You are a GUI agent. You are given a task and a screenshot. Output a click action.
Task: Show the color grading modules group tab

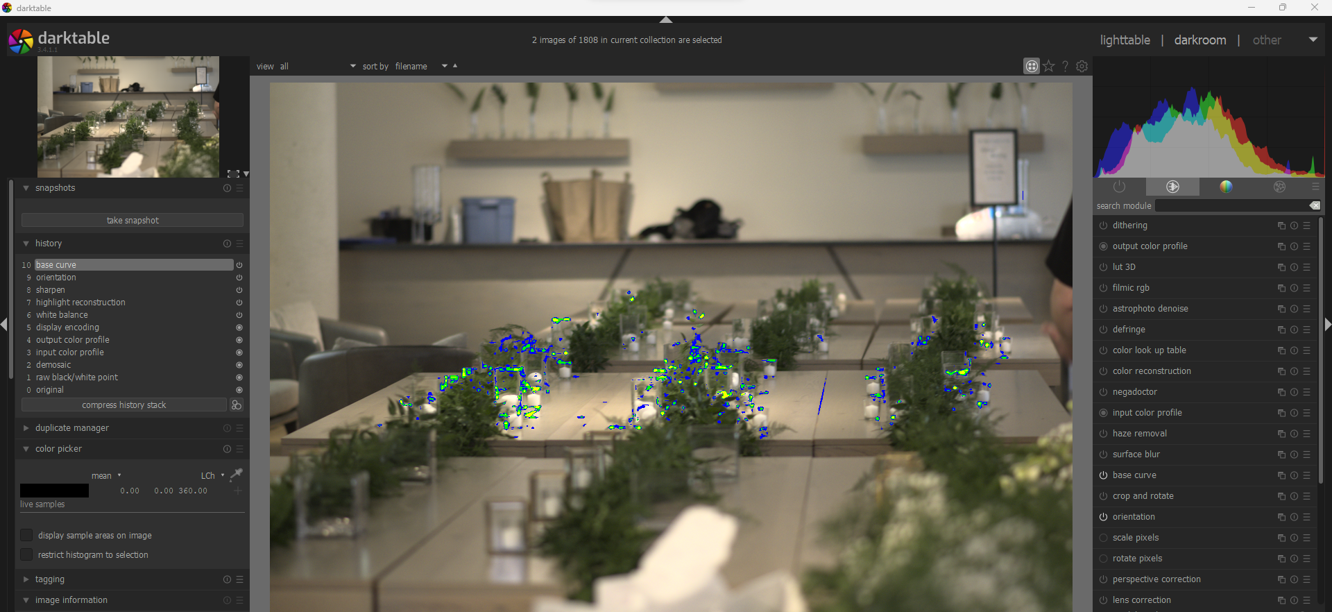1226,187
